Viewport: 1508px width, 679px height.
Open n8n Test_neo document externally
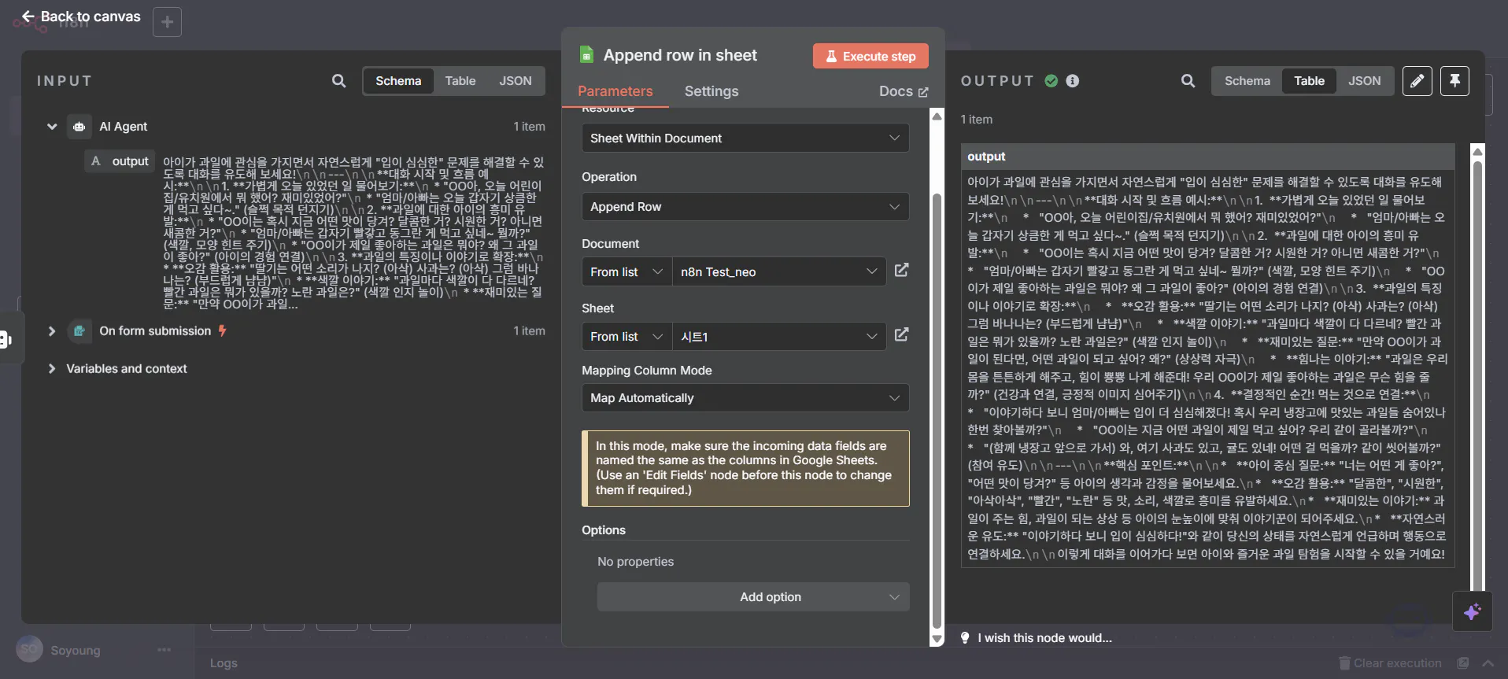pos(901,271)
